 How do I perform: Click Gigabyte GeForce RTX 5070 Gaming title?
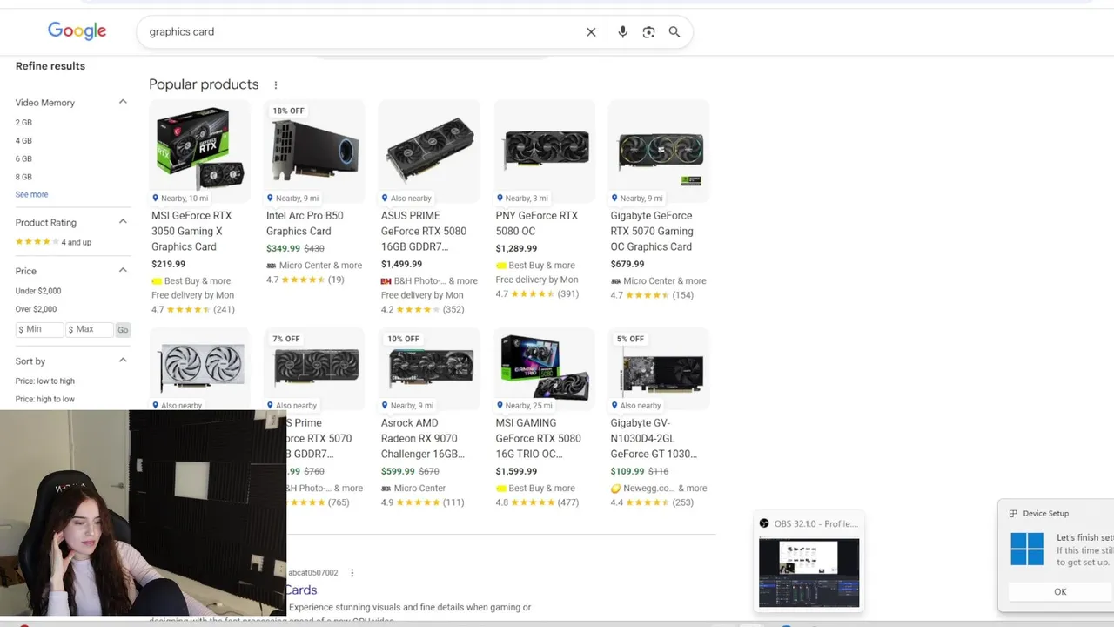652,232
